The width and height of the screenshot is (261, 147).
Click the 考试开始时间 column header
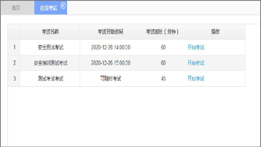(110, 32)
